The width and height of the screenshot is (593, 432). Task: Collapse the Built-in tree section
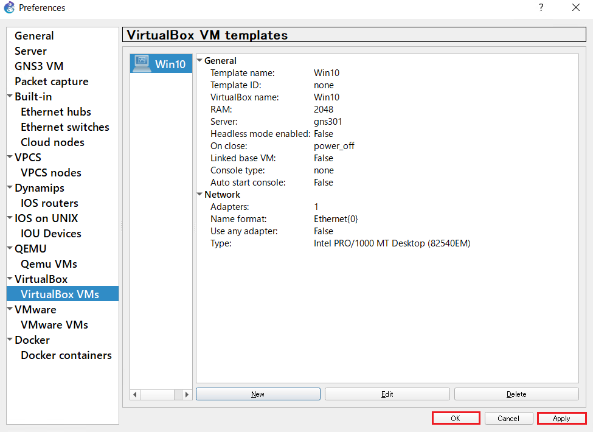pos(10,96)
